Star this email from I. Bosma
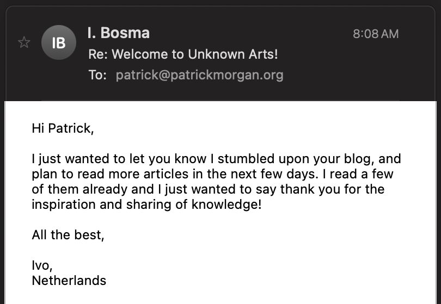Screen dimensions: 441x304 pyautogui.click(x=24, y=42)
